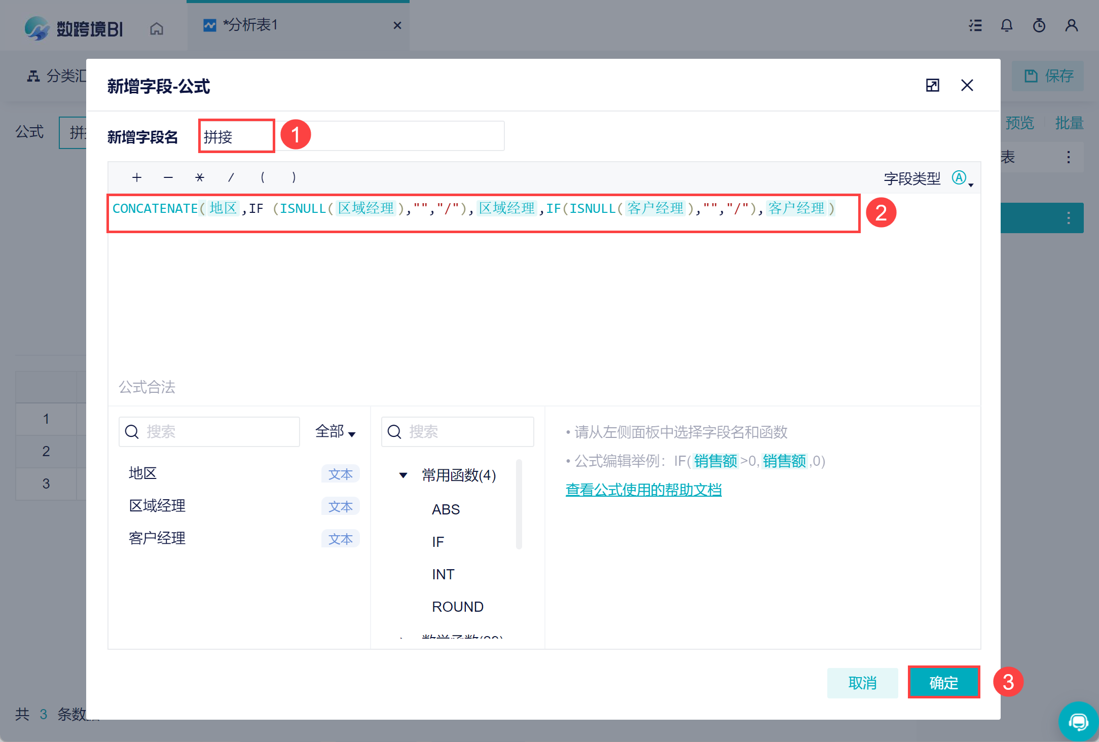
Task: Open the 全部 field filter dropdown
Action: click(x=335, y=432)
